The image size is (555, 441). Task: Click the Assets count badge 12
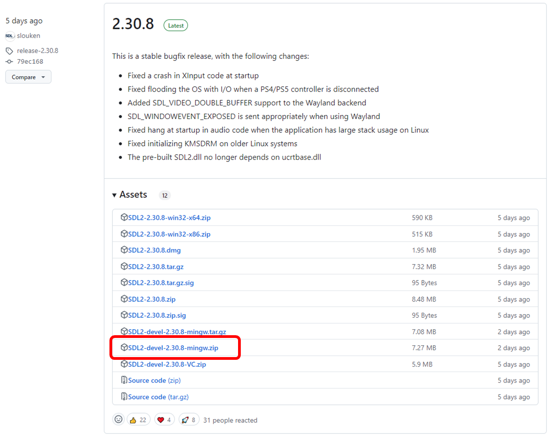165,196
